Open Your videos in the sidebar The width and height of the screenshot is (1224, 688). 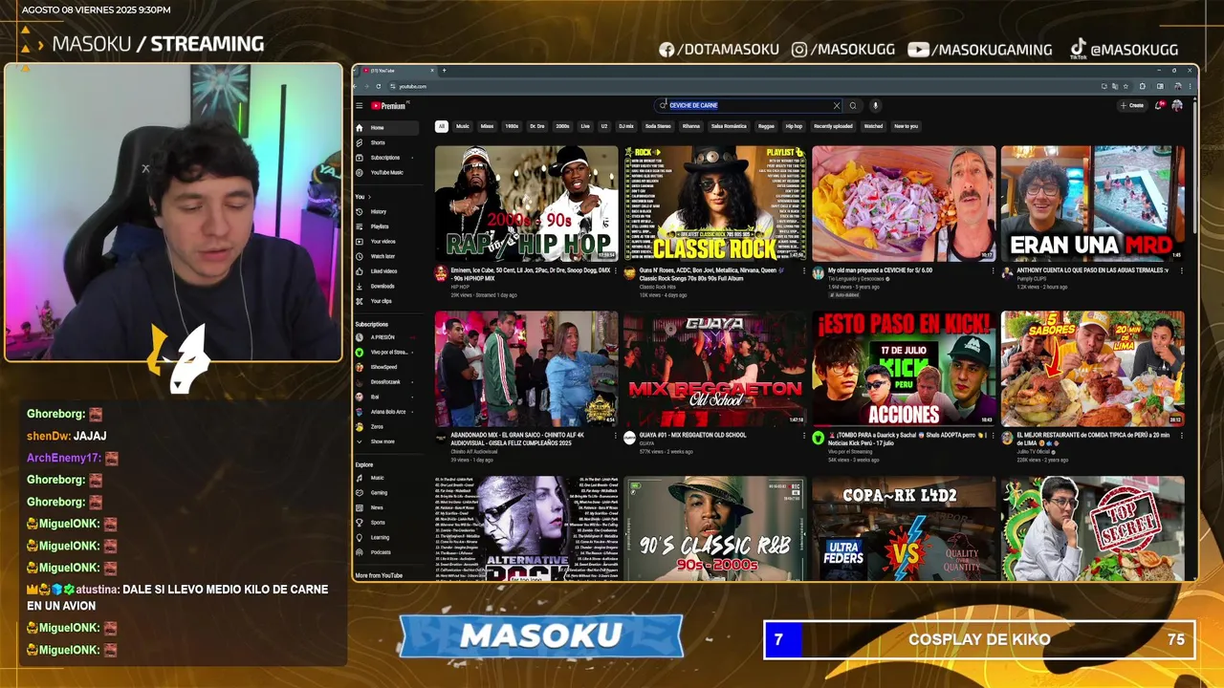coord(386,242)
